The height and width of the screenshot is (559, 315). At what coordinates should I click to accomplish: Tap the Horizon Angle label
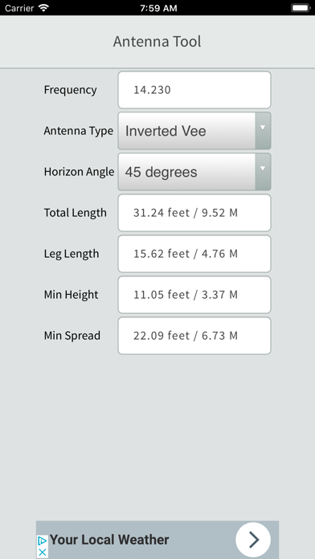click(79, 172)
